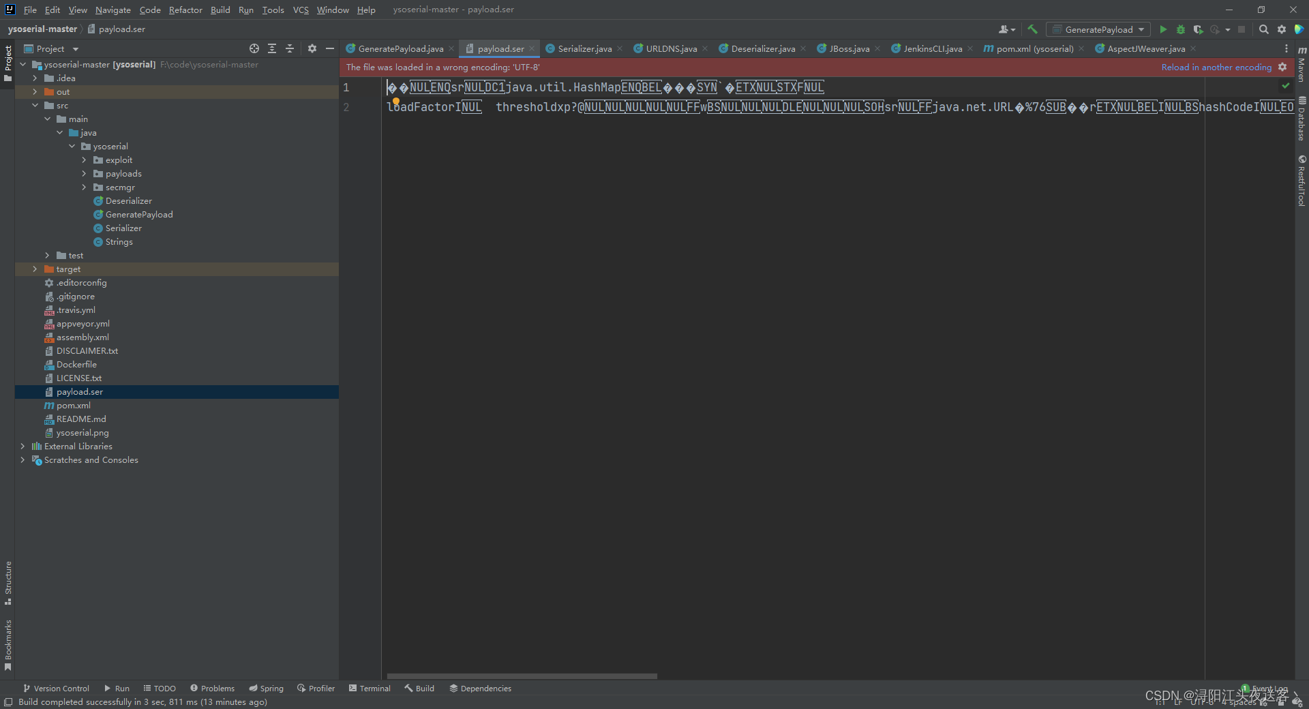Show tabs list with three-dot icon
This screenshot has width=1309, height=709.
(1287, 48)
